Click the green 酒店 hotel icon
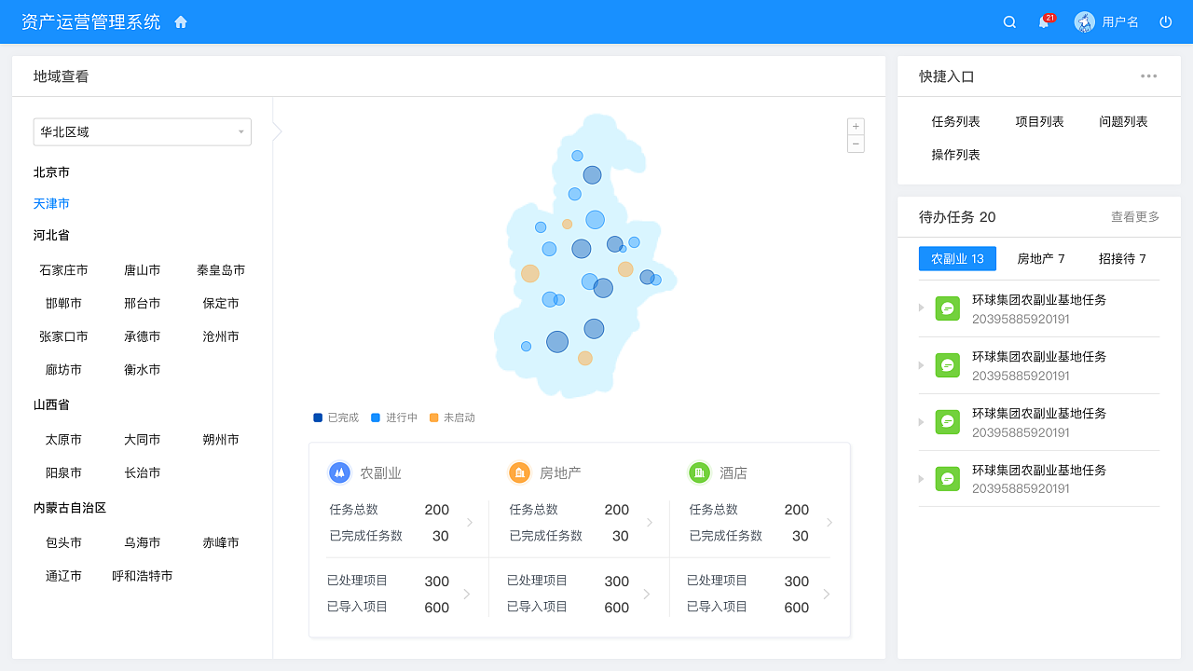1193x671 pixels. click(x=699, y=472)
